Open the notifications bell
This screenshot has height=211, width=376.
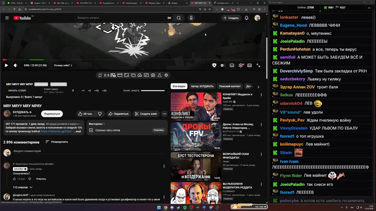click(x=247, y=18)
